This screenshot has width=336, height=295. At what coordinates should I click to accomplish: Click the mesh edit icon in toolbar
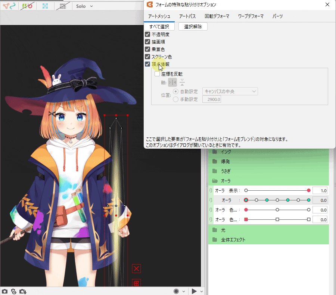point(6,6)
